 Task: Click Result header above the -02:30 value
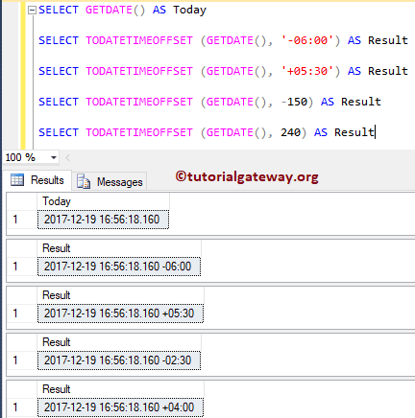click(119, 342)
